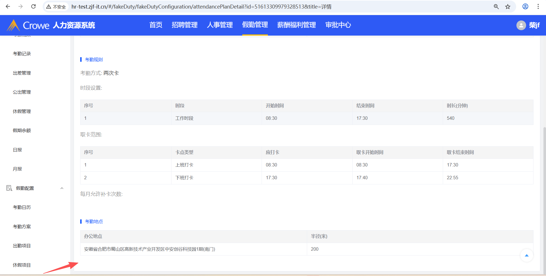Open Chrome three-dot menu
This screenshot has height=276, width=546.
[538, 7]
